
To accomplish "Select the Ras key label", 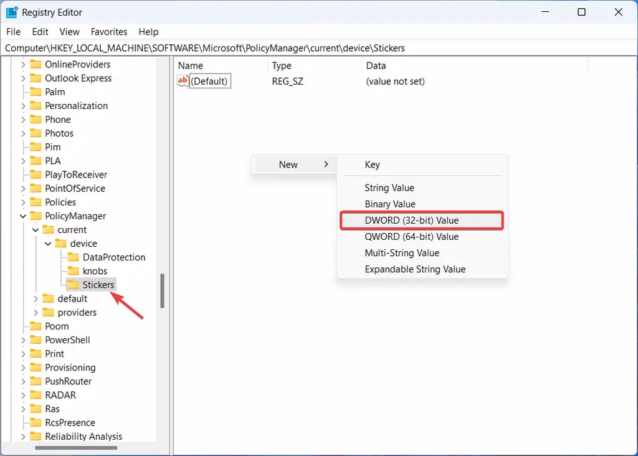I will [x=52, y=409].
